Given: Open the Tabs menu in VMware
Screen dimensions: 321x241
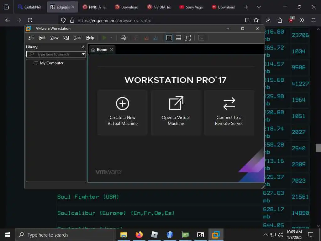Looking at the screenshot, I should [x=77, y=38].
